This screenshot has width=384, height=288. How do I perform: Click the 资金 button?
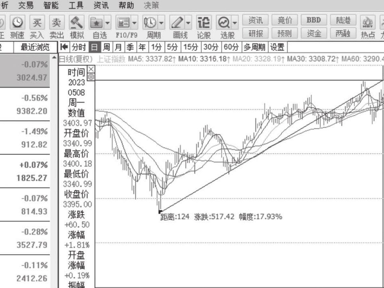point(314,33)
